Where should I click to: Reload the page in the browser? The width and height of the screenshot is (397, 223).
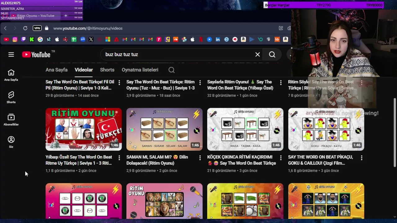pos(25,28)
